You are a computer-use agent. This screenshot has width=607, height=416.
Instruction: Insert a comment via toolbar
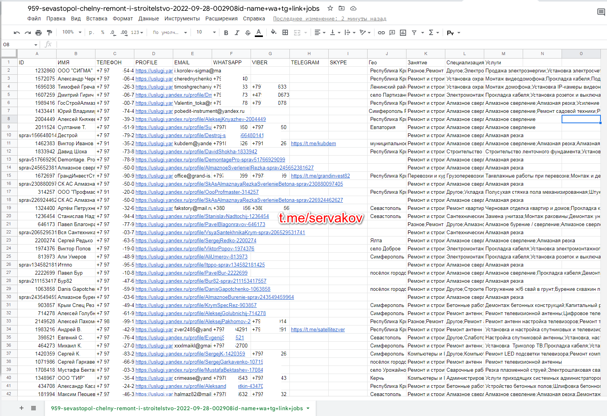[x=392, y=33]
